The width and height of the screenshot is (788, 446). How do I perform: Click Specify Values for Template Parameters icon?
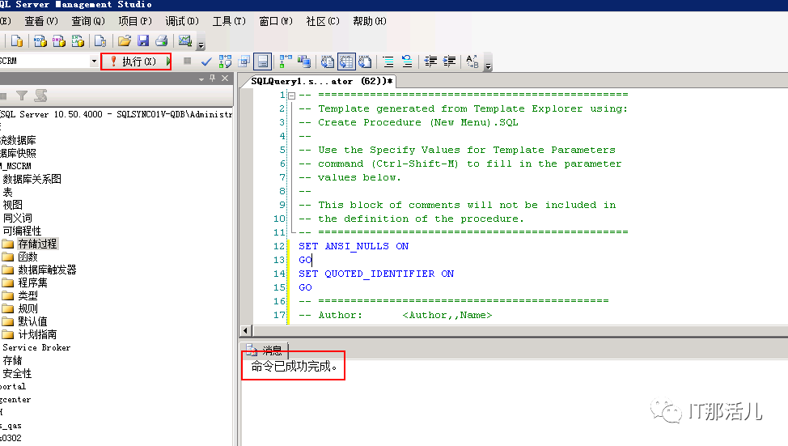point(472,62)
